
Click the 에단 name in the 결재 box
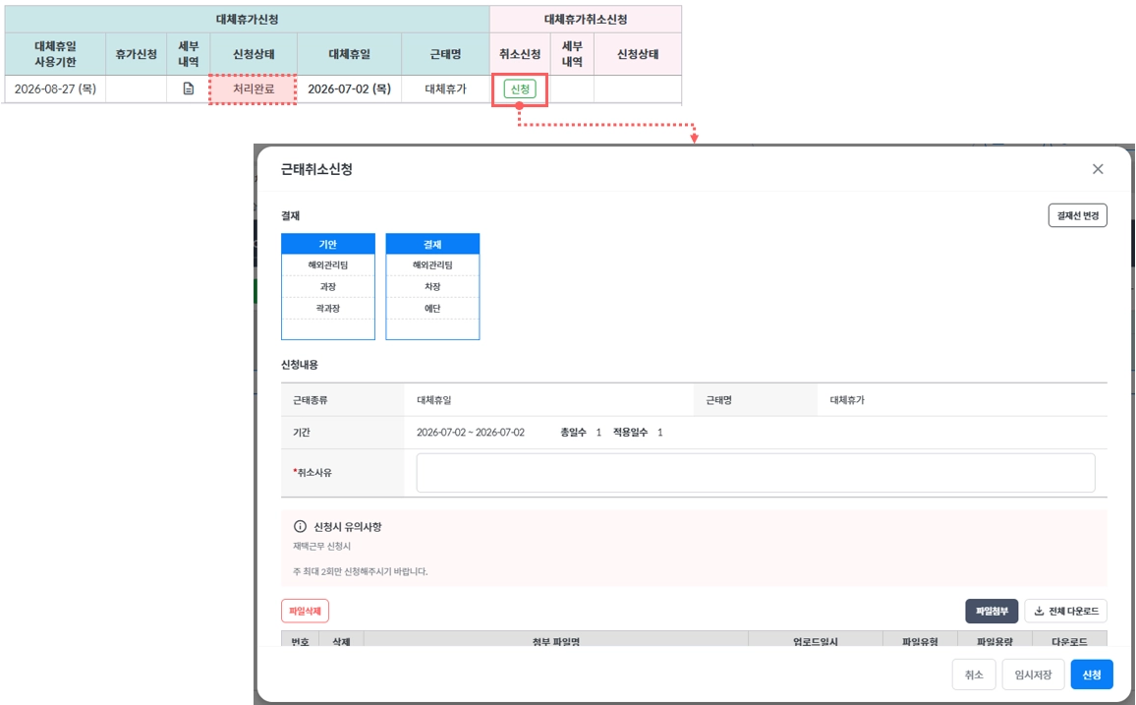(432, 308)
